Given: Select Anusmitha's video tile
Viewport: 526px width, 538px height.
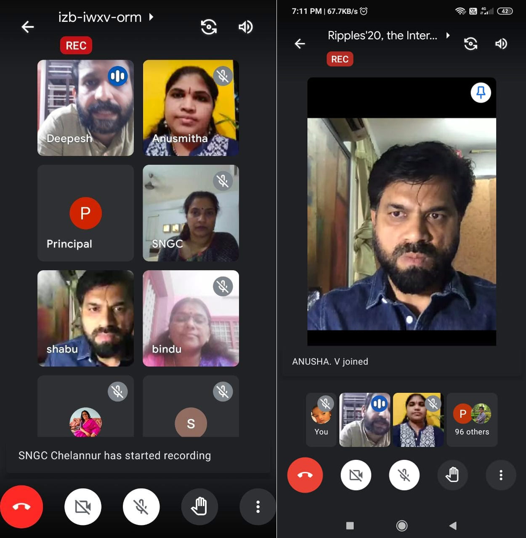Looking at the screenshot, I should pyautogui.click(x=191, y=108).
